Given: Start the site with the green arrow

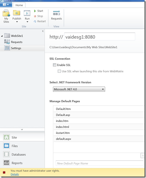Looking at the screenshot, I should coord(39,11).
